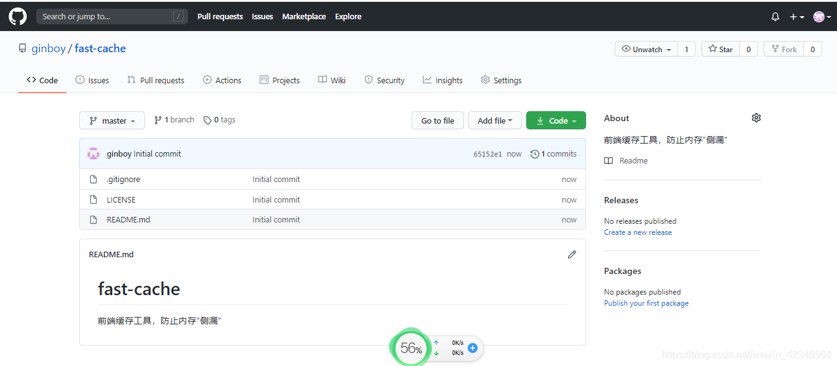Edit repository details gear in About
The width and height of the screenshot is (837, 366).
click(x=756, y=118)
